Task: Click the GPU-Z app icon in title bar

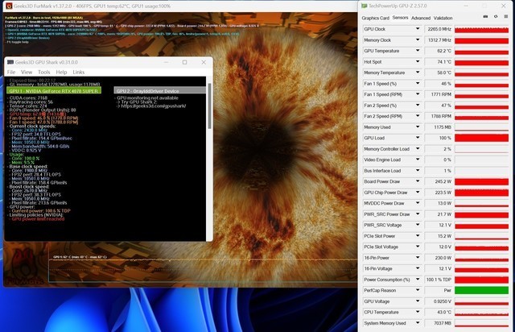Action: [x=363, y=5]
